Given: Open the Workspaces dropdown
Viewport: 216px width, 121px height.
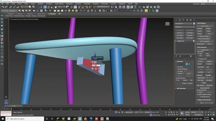Looking at the screenshot, I should pyautogui.click(x=208, y=4).
